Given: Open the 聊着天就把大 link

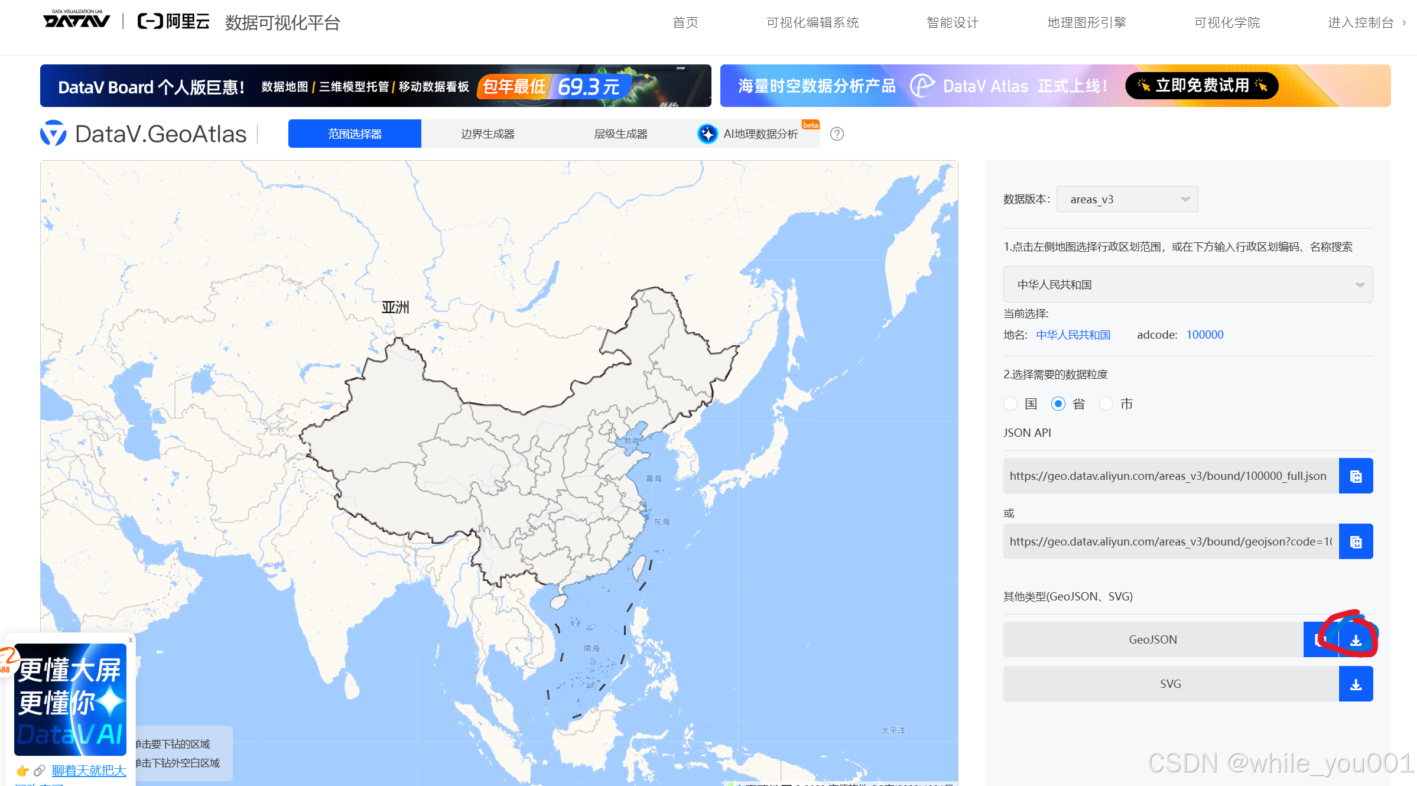Looking at the screenshot, I should click(89, 770).
